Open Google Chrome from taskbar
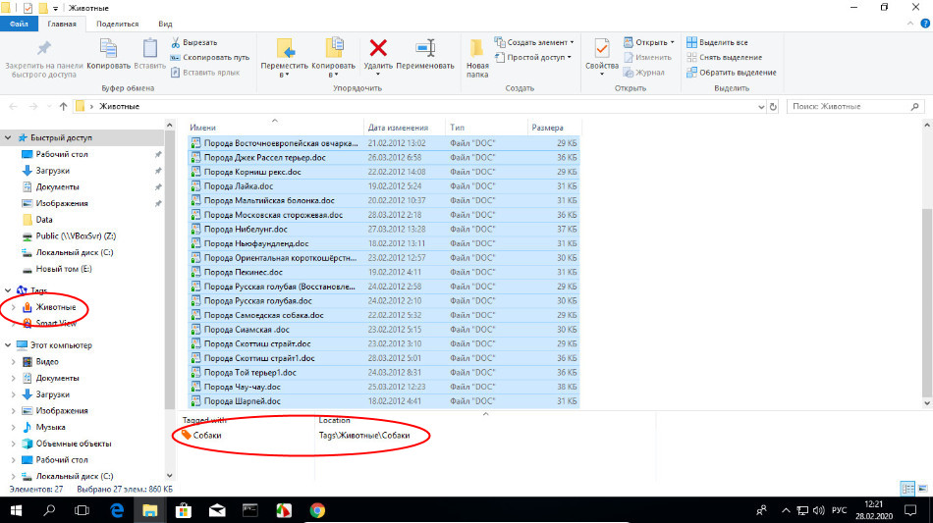The width and height of the screenshot is (933, 523). coord(317,510)
